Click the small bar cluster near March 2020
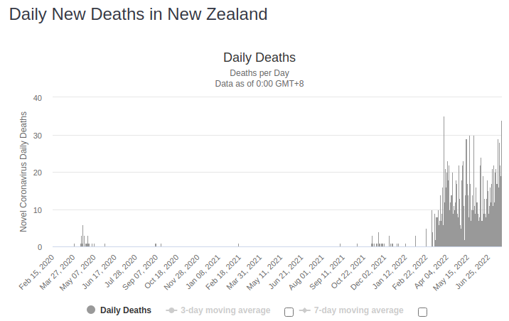Viewport: 509px width, 321px height. pos(83,237)
